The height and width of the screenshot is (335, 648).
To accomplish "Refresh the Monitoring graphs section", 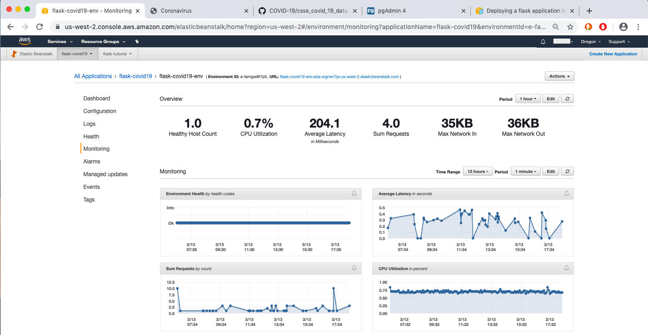I will click(567, 171).
